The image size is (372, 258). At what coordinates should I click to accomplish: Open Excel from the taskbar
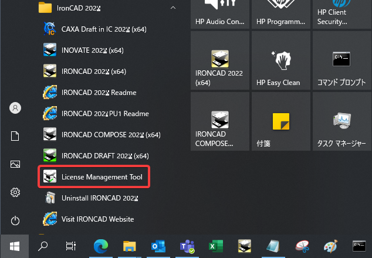point(216,246)
